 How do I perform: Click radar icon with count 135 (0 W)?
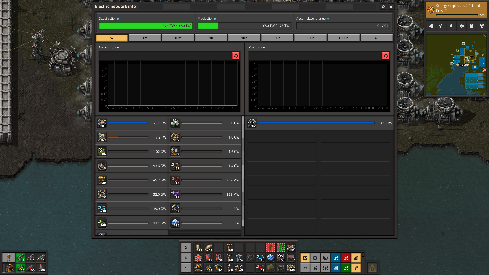[175, 223]
